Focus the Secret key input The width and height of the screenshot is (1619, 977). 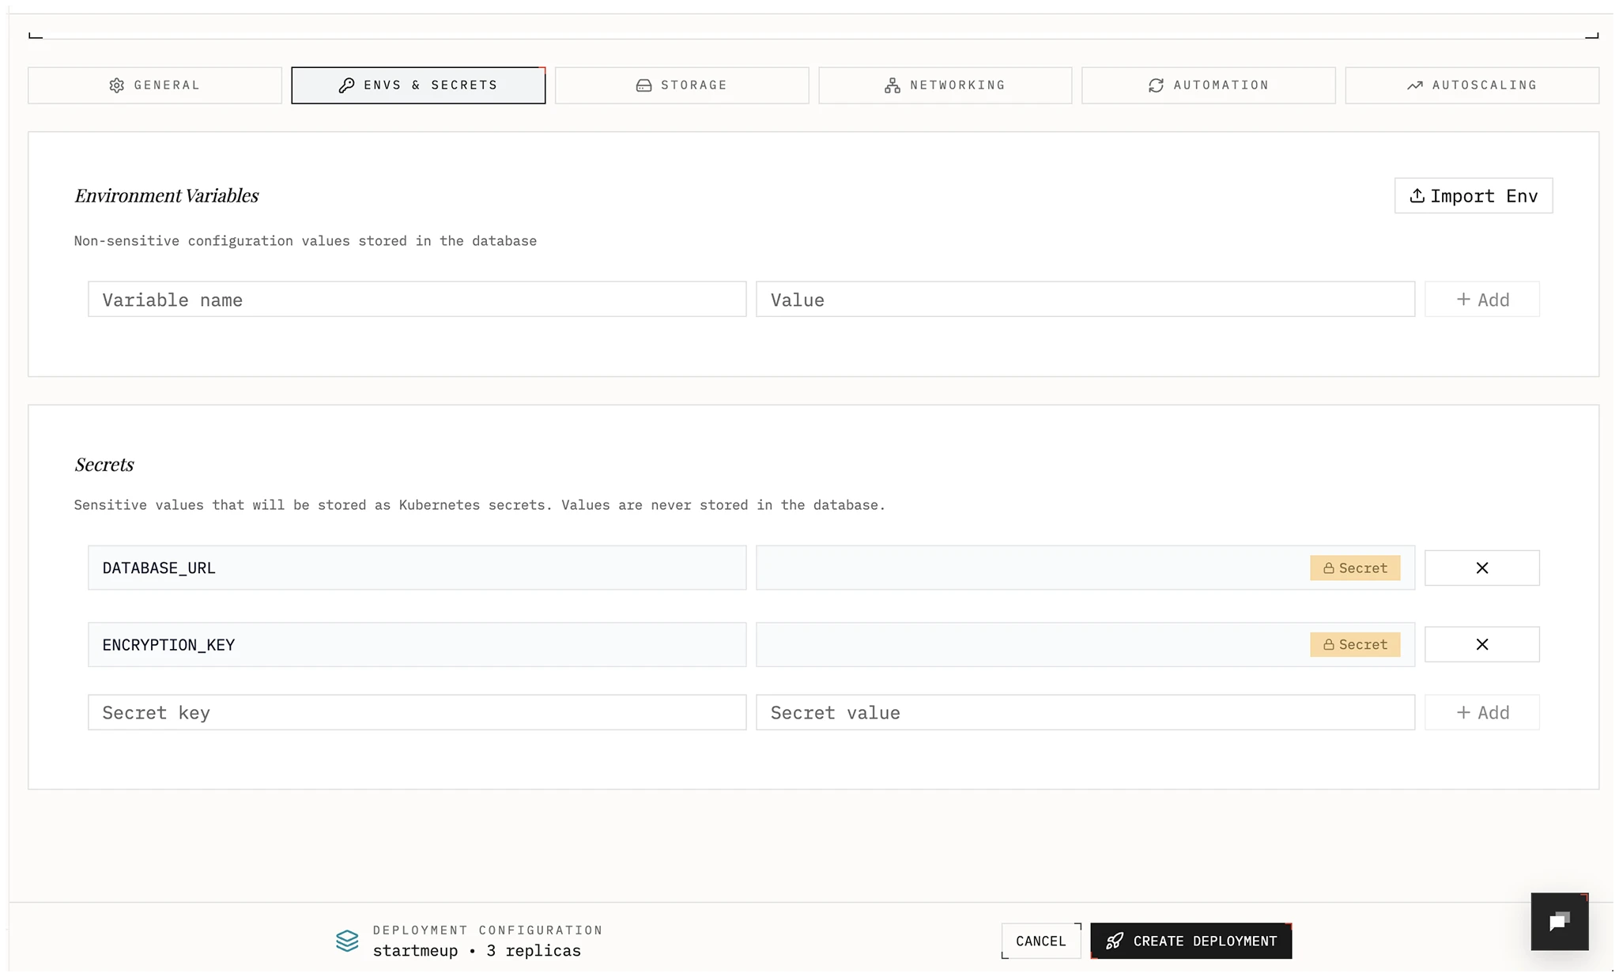[x=417, y=713]
